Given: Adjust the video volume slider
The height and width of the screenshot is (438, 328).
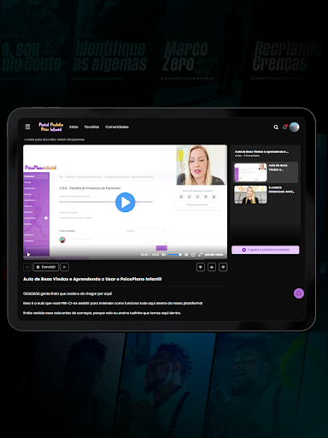Looking at the screenshot, I should (x=174, y=254).
